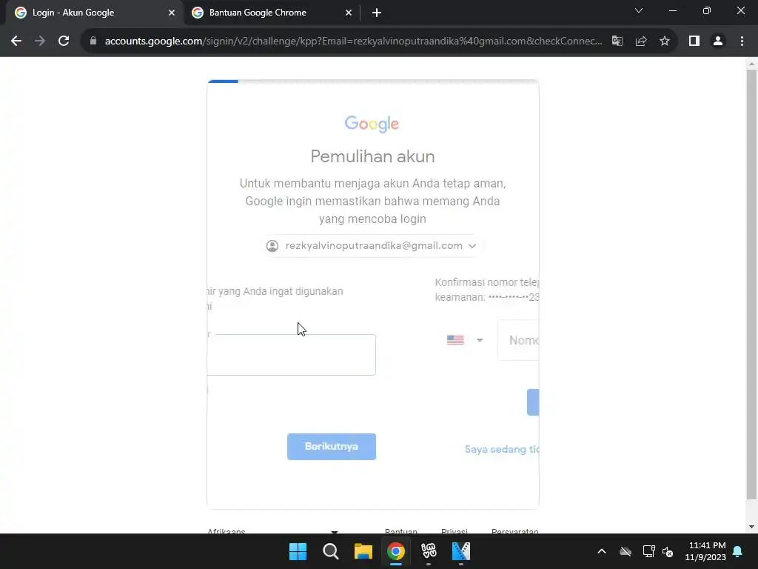Open the country flag code dropdown
The width and height of the screenshot is (758, 569).
[x=465, y=340]
